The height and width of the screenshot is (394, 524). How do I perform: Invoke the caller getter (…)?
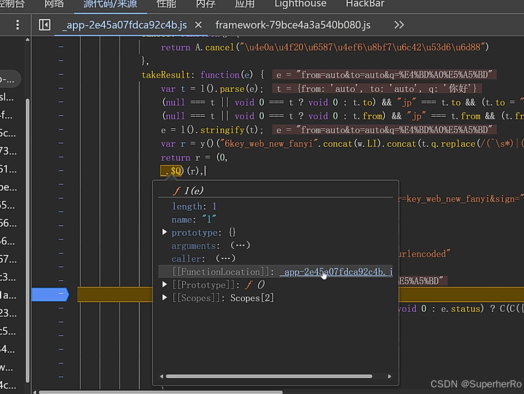point(225,258)
